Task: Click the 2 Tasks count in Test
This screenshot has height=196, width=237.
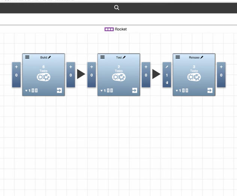Action: [x=119, y=68]
